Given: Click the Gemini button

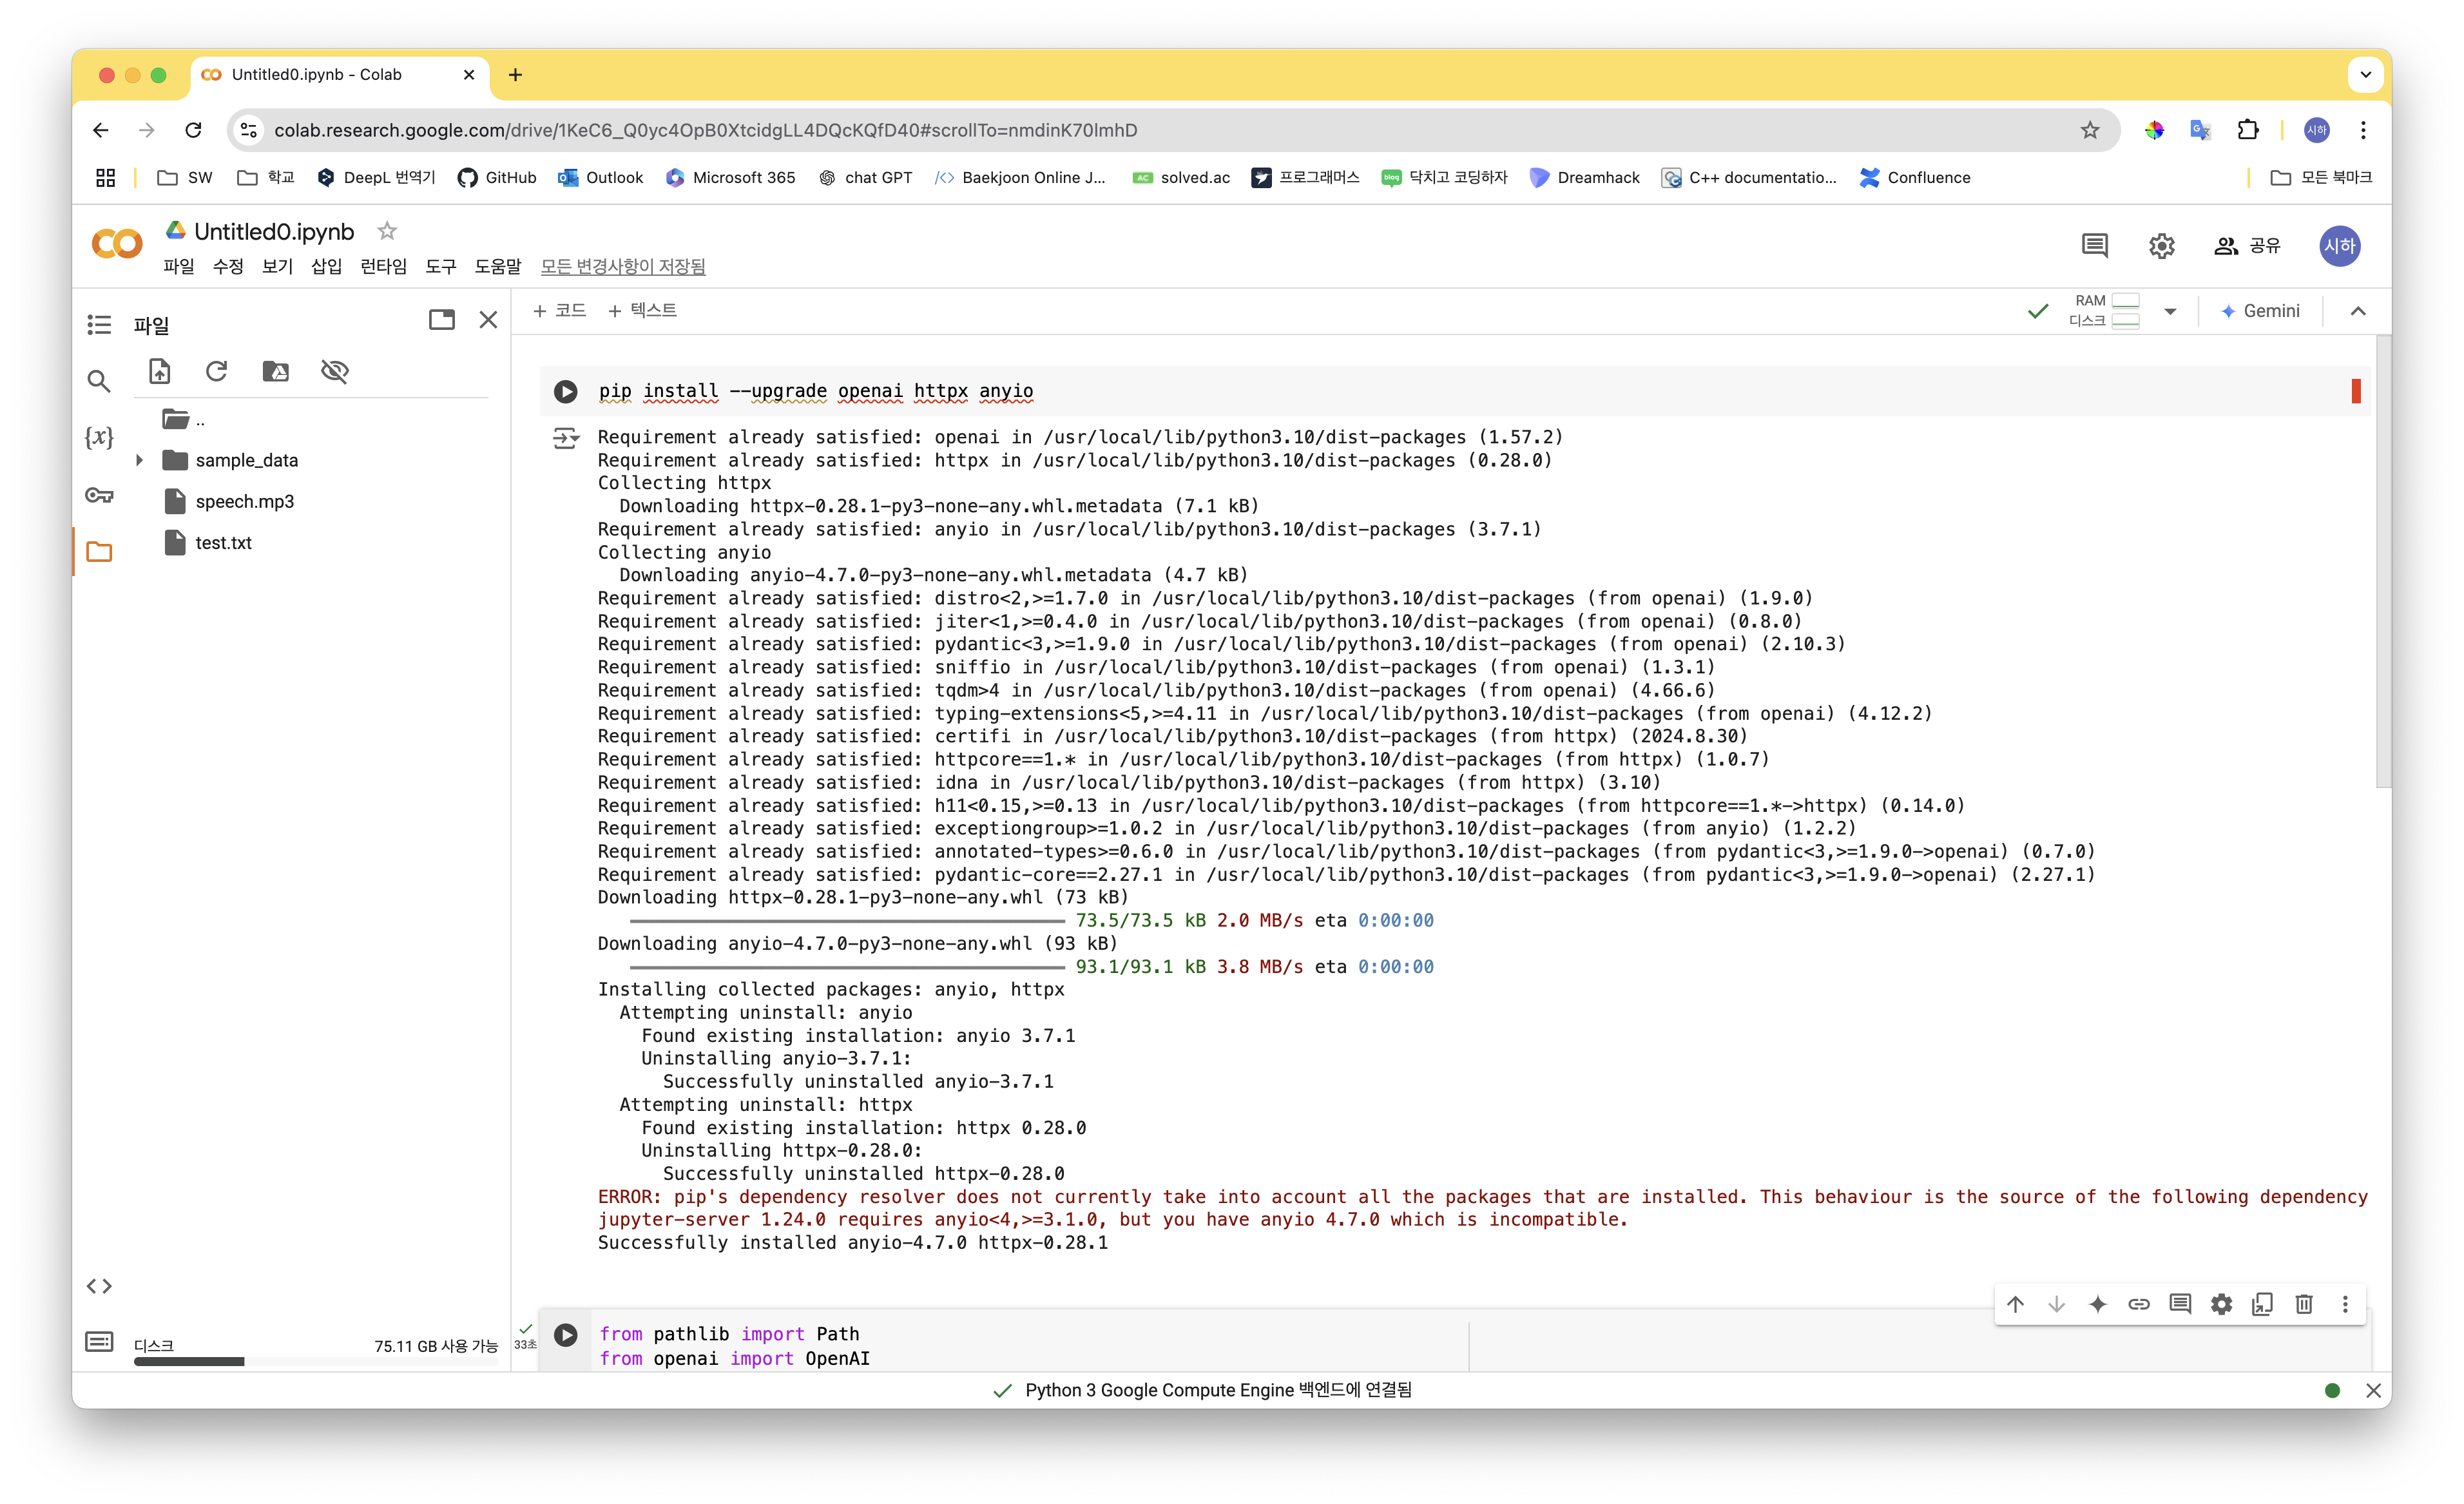Looking at the screenshot, I should (2260, 311).
